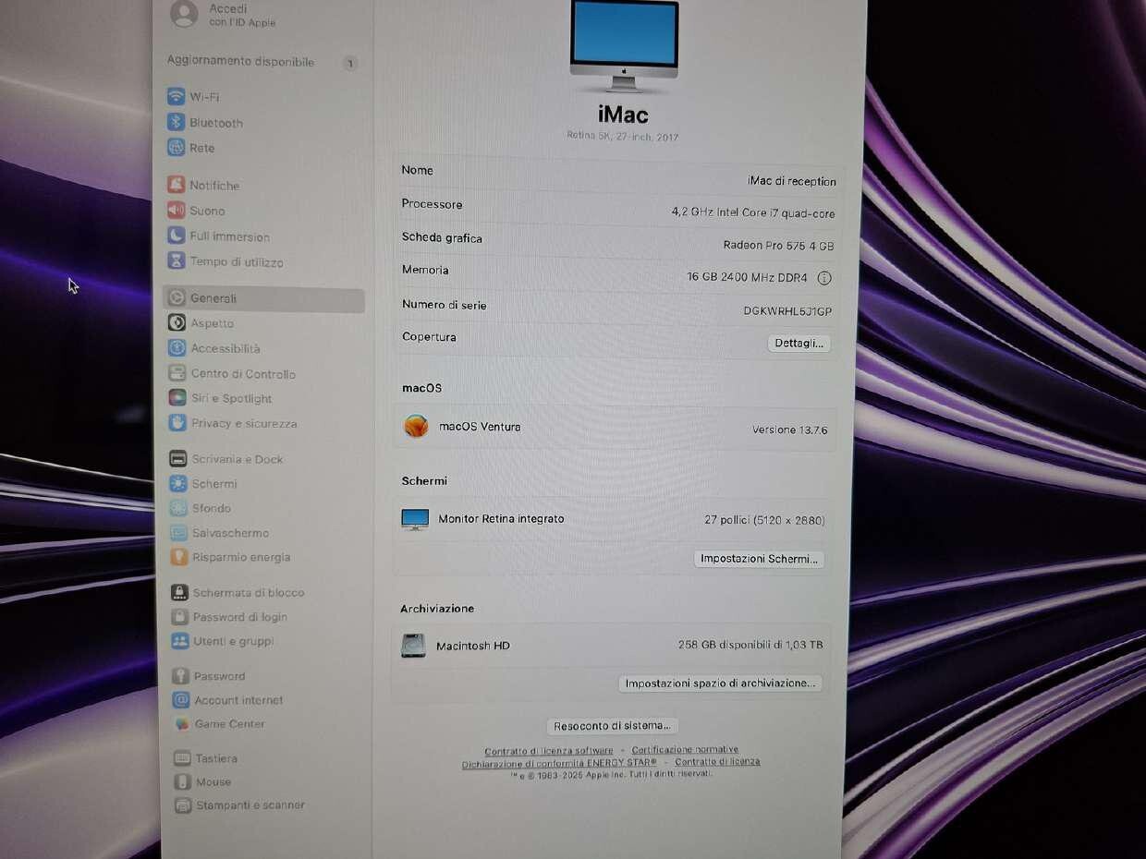This screenshot has width=1146, height=859.
Task: Click 27 pollici (5120 × 2880) text
Action: pyautogui.click(x=764, y=520)
